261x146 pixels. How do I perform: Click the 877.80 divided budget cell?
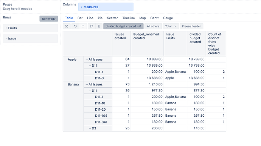coord(196,91)
